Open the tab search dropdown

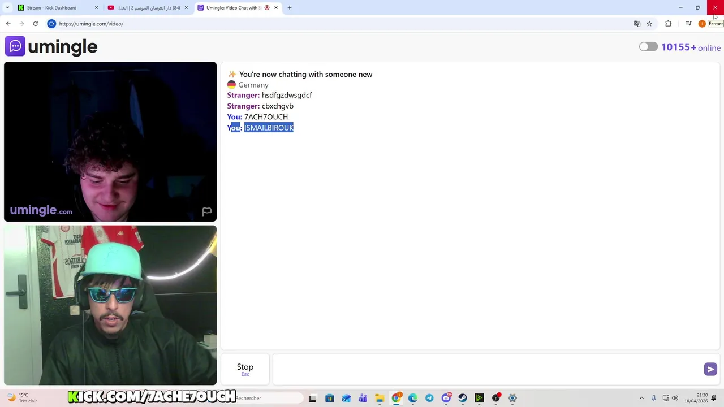coord(7,8)
